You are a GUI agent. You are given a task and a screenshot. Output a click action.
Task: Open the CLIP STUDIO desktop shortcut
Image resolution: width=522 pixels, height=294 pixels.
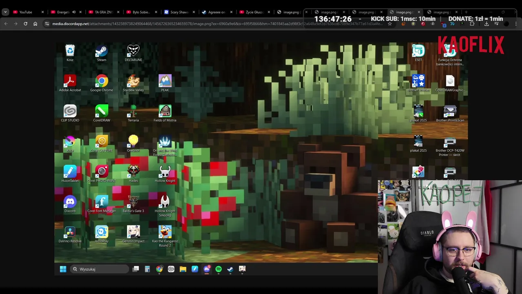(70, 114)
